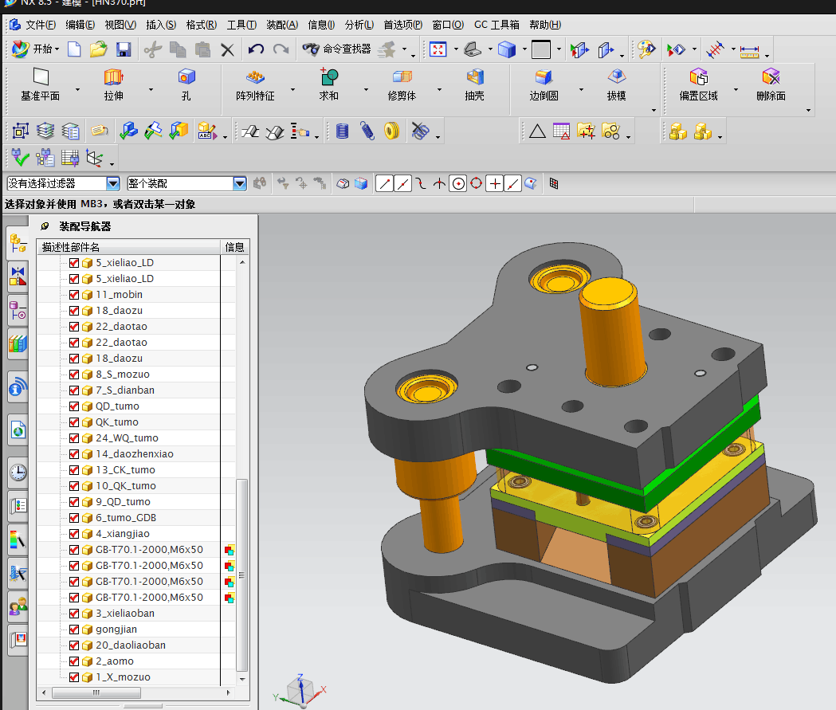Open the View (视图) menu

point(120,25)
